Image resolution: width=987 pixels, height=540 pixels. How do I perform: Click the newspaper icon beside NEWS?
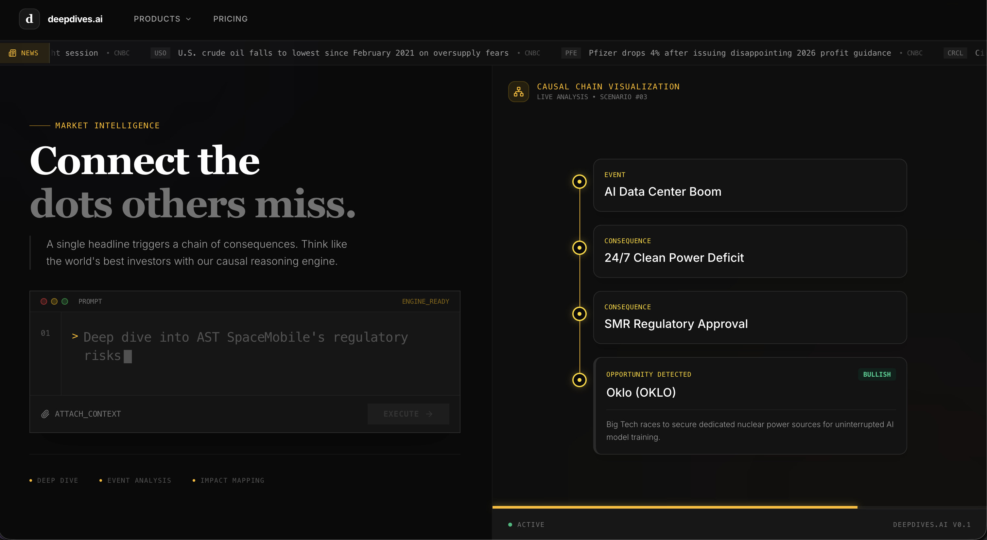(12, 53)
